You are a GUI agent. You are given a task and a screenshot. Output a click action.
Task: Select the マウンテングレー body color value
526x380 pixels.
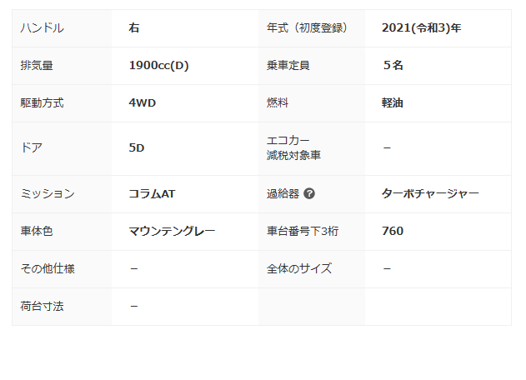(172, 231)
